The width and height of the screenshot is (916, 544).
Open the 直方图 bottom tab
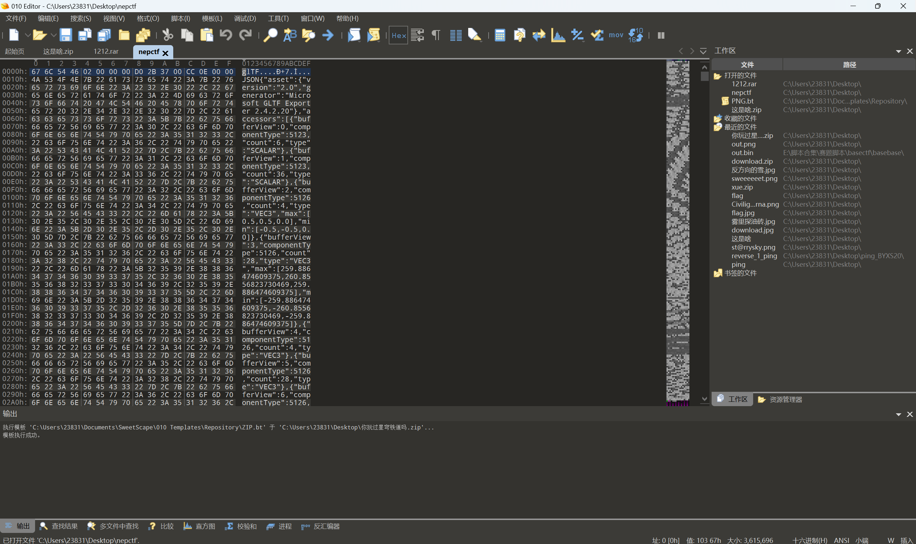pyautogui.click(x=199, y=526)
